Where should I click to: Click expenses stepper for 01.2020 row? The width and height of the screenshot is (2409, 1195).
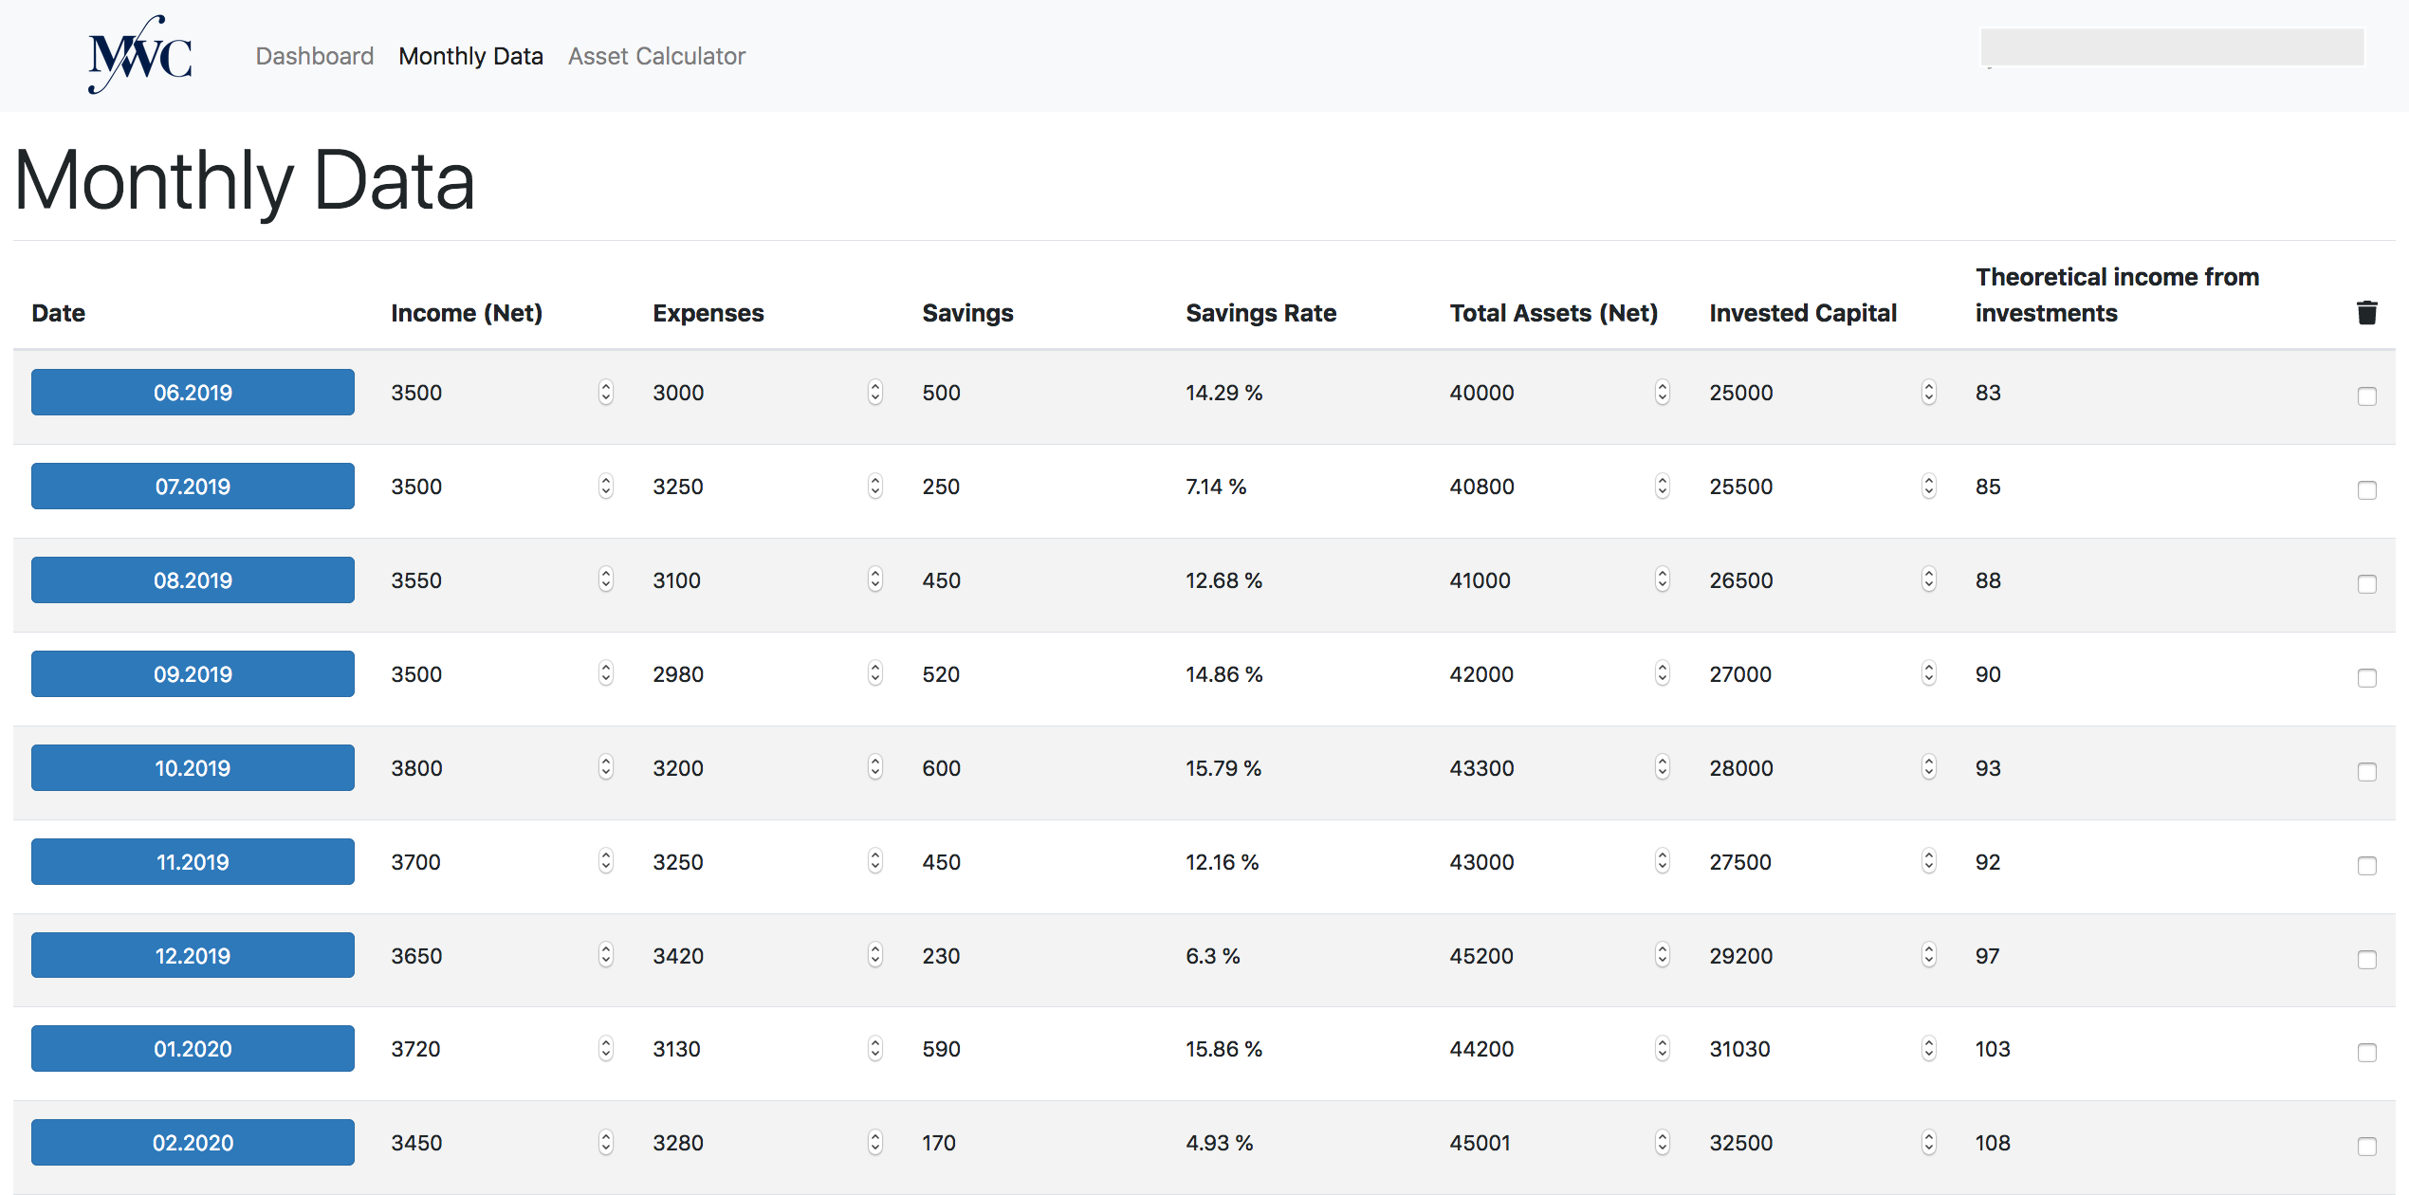pyautogui.click(x=875, y=1048)
